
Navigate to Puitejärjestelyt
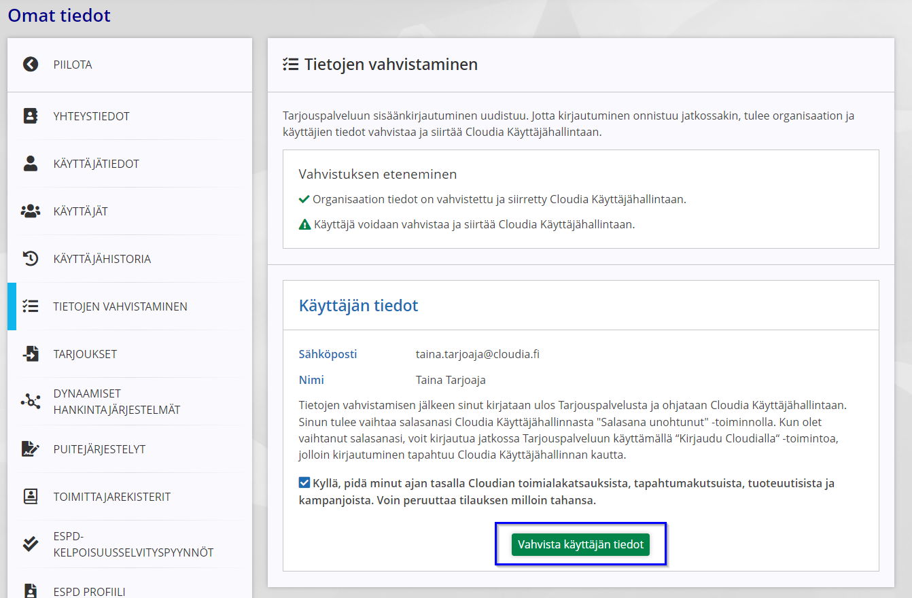[x=130, y=449]
